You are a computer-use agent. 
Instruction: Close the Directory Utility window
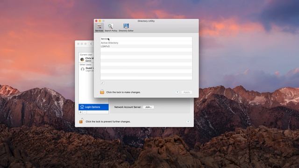[x=96, y=21]
